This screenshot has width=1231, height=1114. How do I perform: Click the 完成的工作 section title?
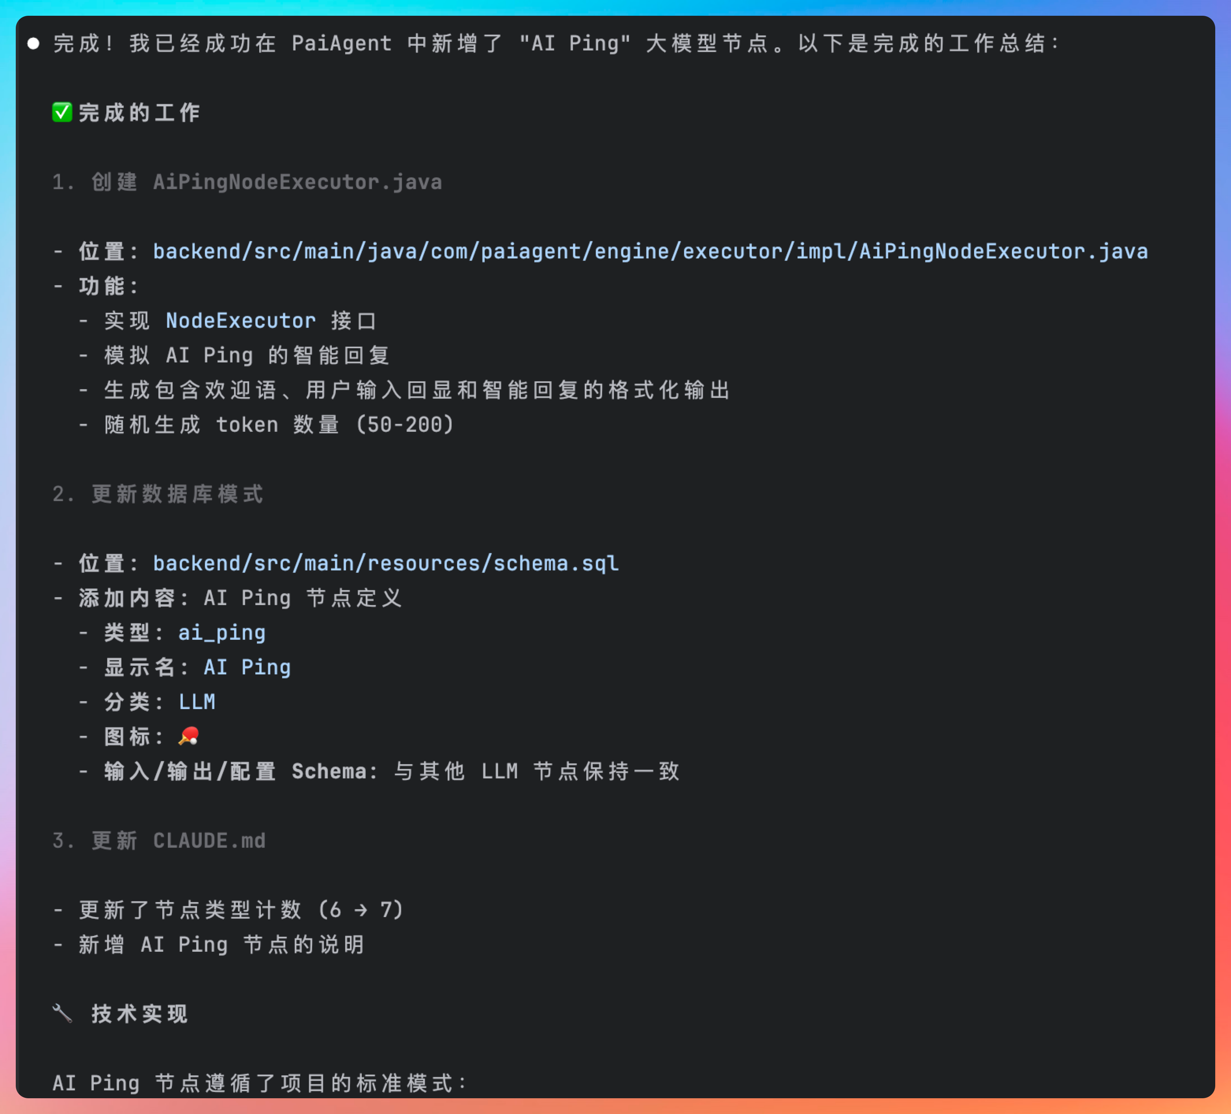click(139, 113)
